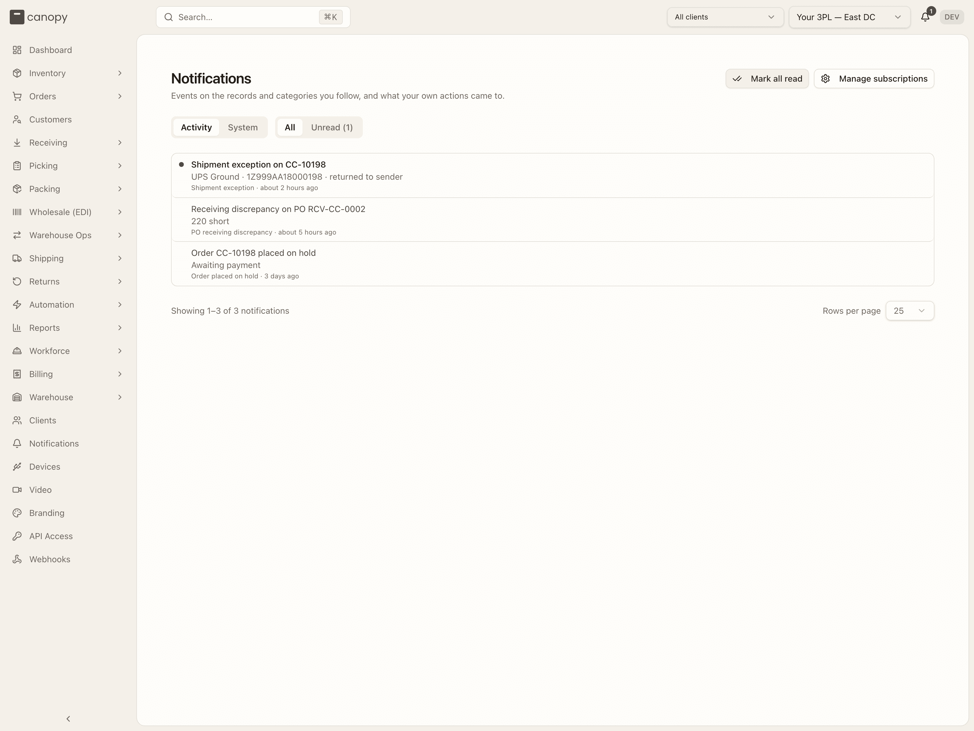Change rows per page from 25
This screenshot has width=974, height=731.
[x=909, y=311]
